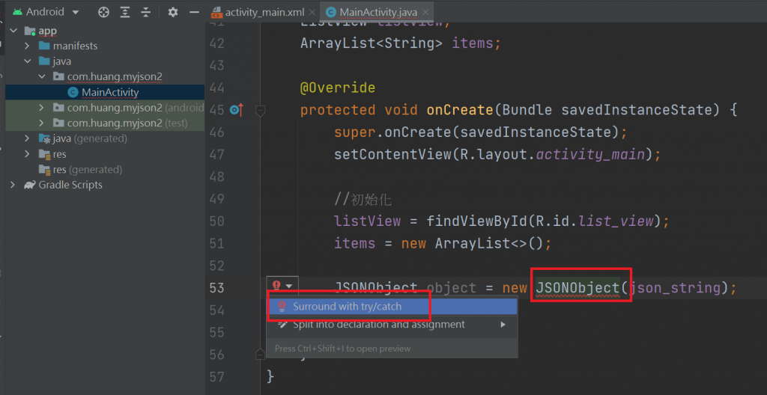Click the @Override annotation
The image size is (767, 395).
click(x=338, y=88)
